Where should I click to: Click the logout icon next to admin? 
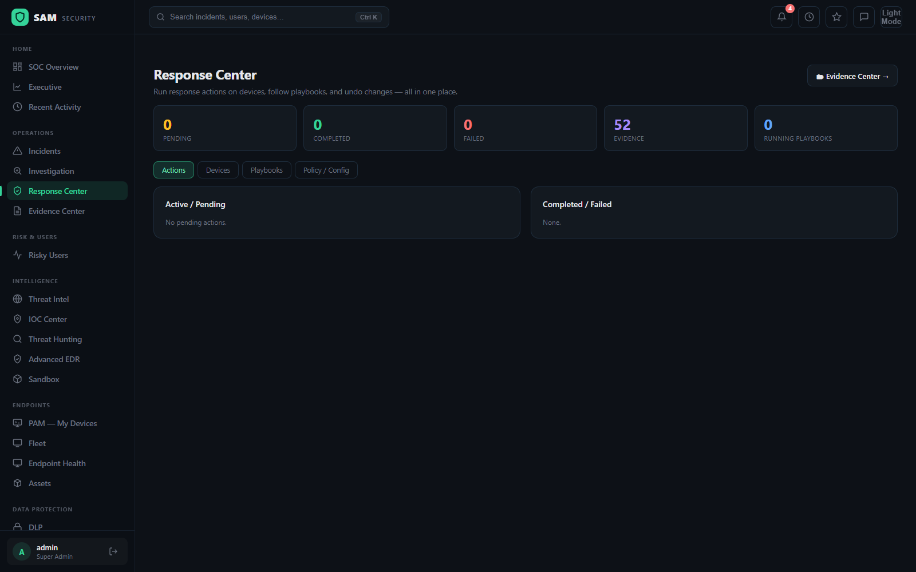113,551
